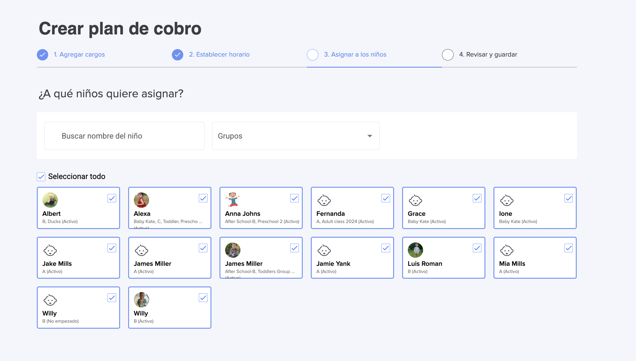Click Anna Johns cartoon avatar
Viewport: 636px width, 361px height.
pos(233,200)
